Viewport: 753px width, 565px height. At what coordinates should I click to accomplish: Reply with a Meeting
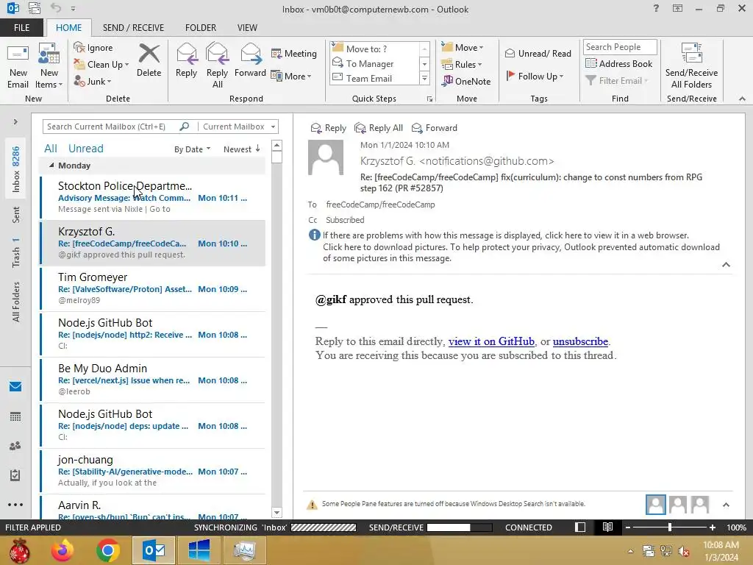pyautogui.click(x=294, y=53)
